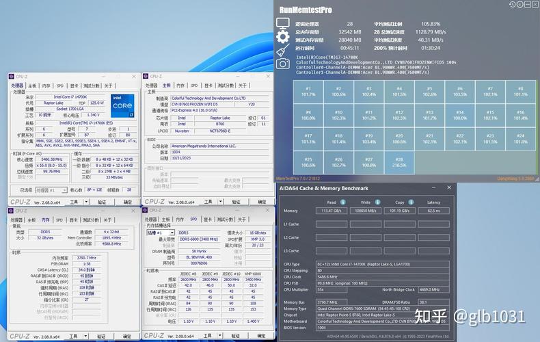Viewport: 540px width, 342px height.
Task: Switch to 测试分数 tab in CPU-Z processor window
Action: tap(92, 86)
